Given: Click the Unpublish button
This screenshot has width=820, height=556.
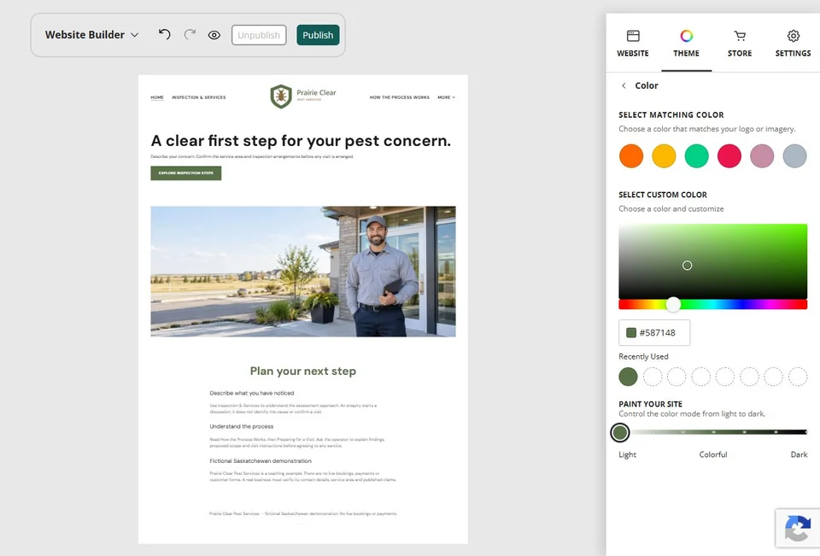Looking at the screenshot, I should pos(259,35).
